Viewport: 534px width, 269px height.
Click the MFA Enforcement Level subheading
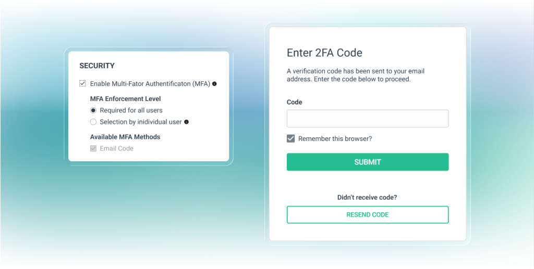tap(125, 99)
